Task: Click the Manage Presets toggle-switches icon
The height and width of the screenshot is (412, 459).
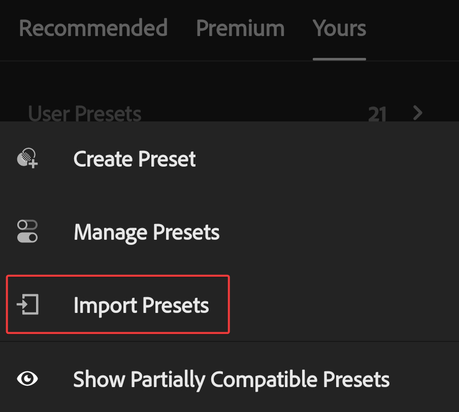Action: (26, 232)
